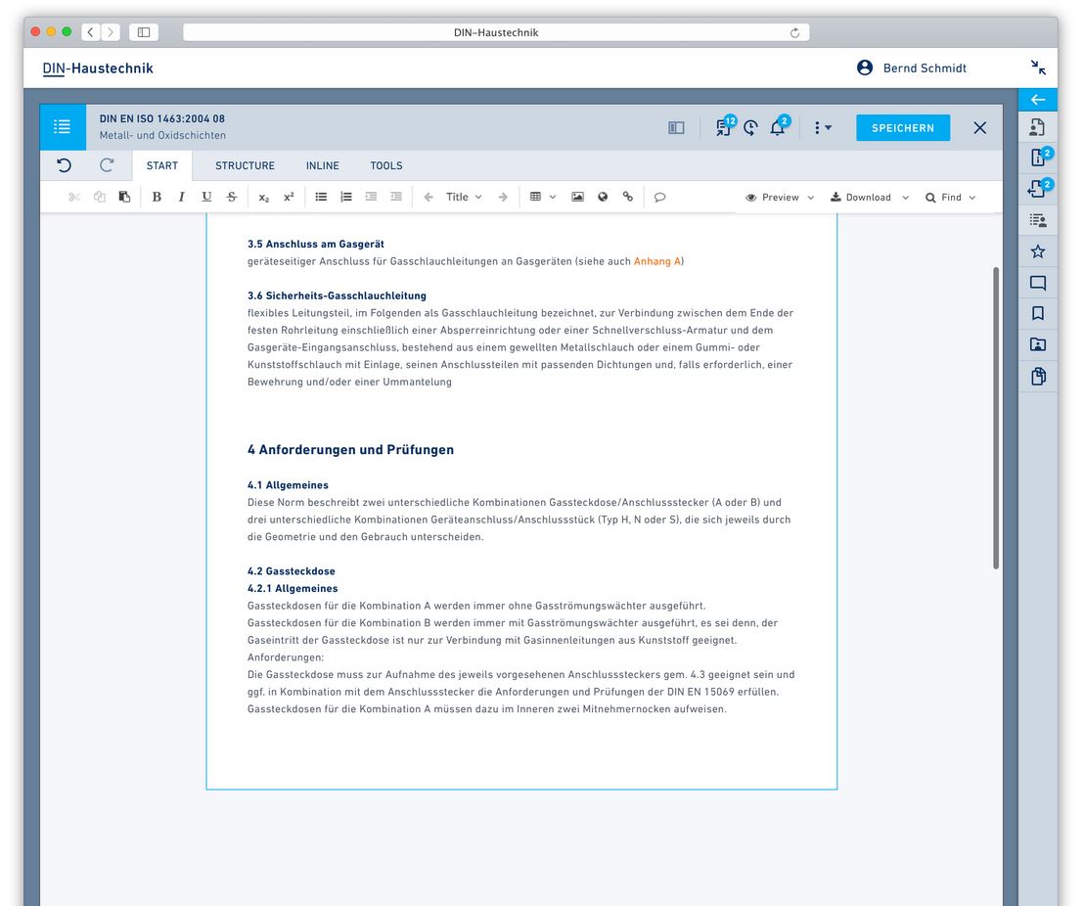Open the table of contents list panel
Viewport: 1084px width, 906px height.
(63, 127)
